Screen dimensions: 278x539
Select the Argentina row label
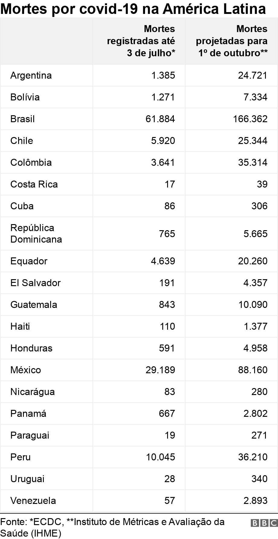coord(31,75)
